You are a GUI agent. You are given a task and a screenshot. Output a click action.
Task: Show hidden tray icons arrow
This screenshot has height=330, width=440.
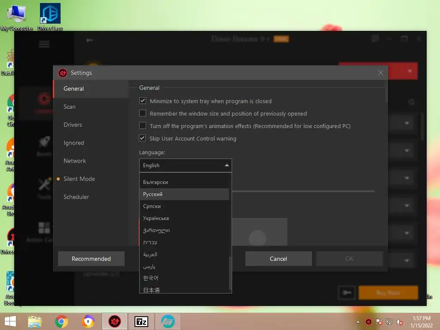[358, 322]
